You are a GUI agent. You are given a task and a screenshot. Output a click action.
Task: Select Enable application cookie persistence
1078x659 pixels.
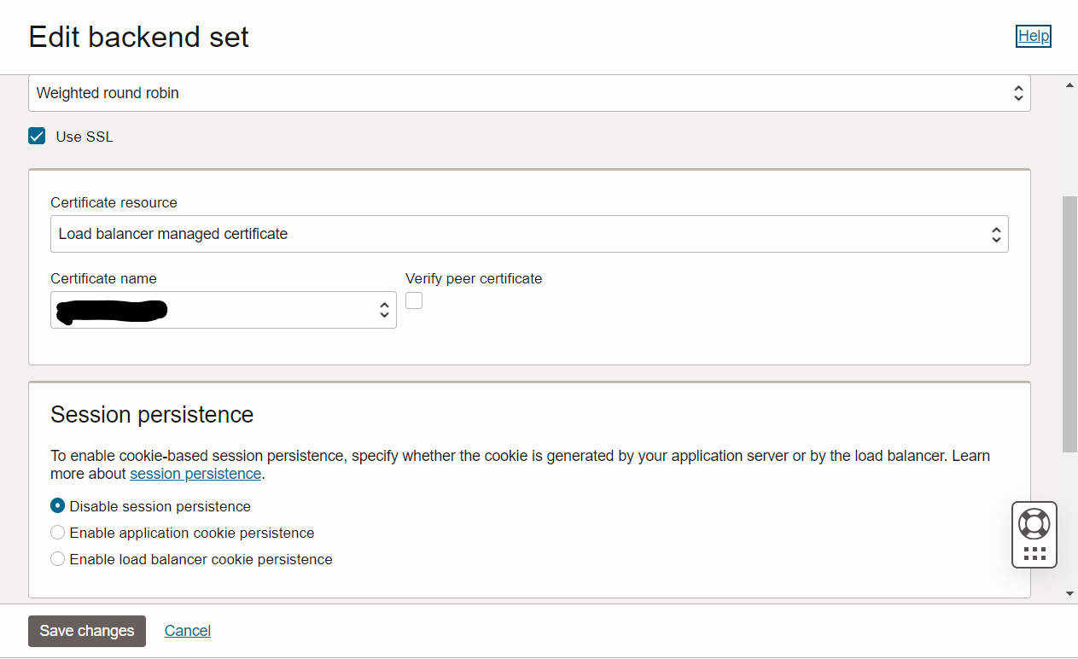pyautogui.click(x=58, y=532)
